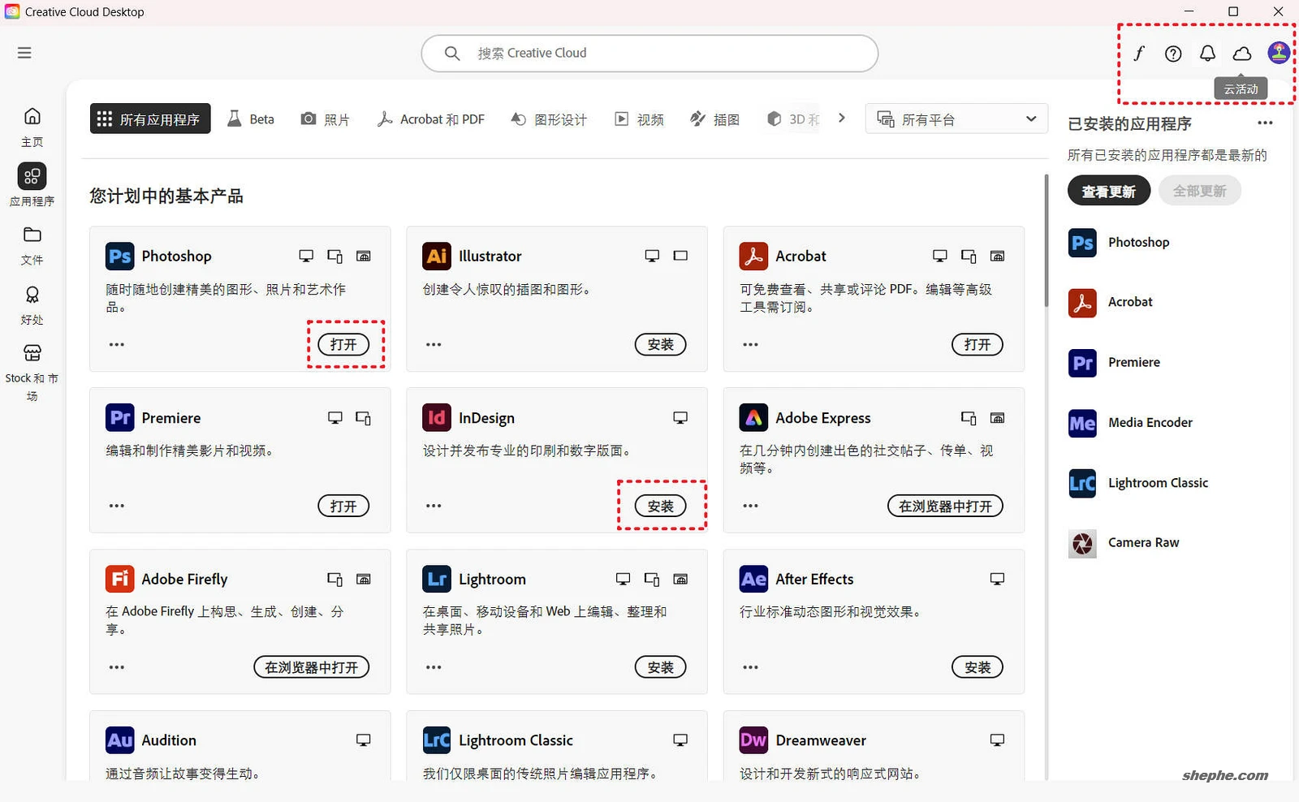The width and height of the screenshot is (1299, 802).
Task: Click 安装 button on Lightroom card
Action: pyautogui.click(x=660, y=667)
